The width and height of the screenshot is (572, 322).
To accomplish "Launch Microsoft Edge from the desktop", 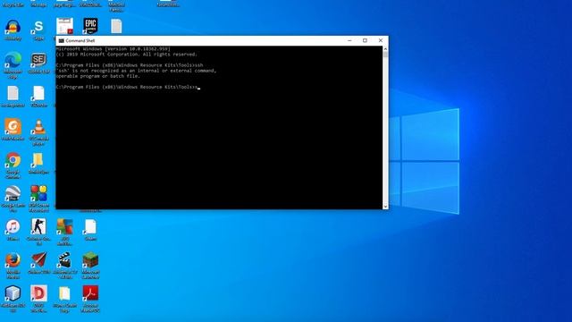I will click(13, 61).
